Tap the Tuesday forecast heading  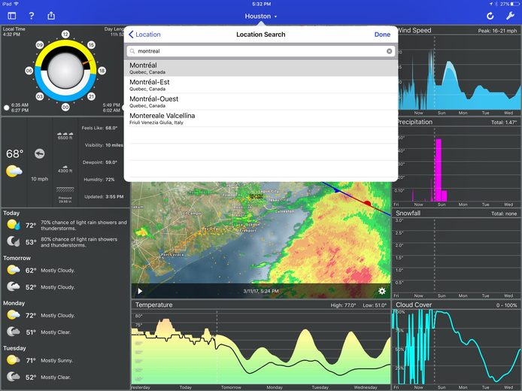[x=14, y=348]
